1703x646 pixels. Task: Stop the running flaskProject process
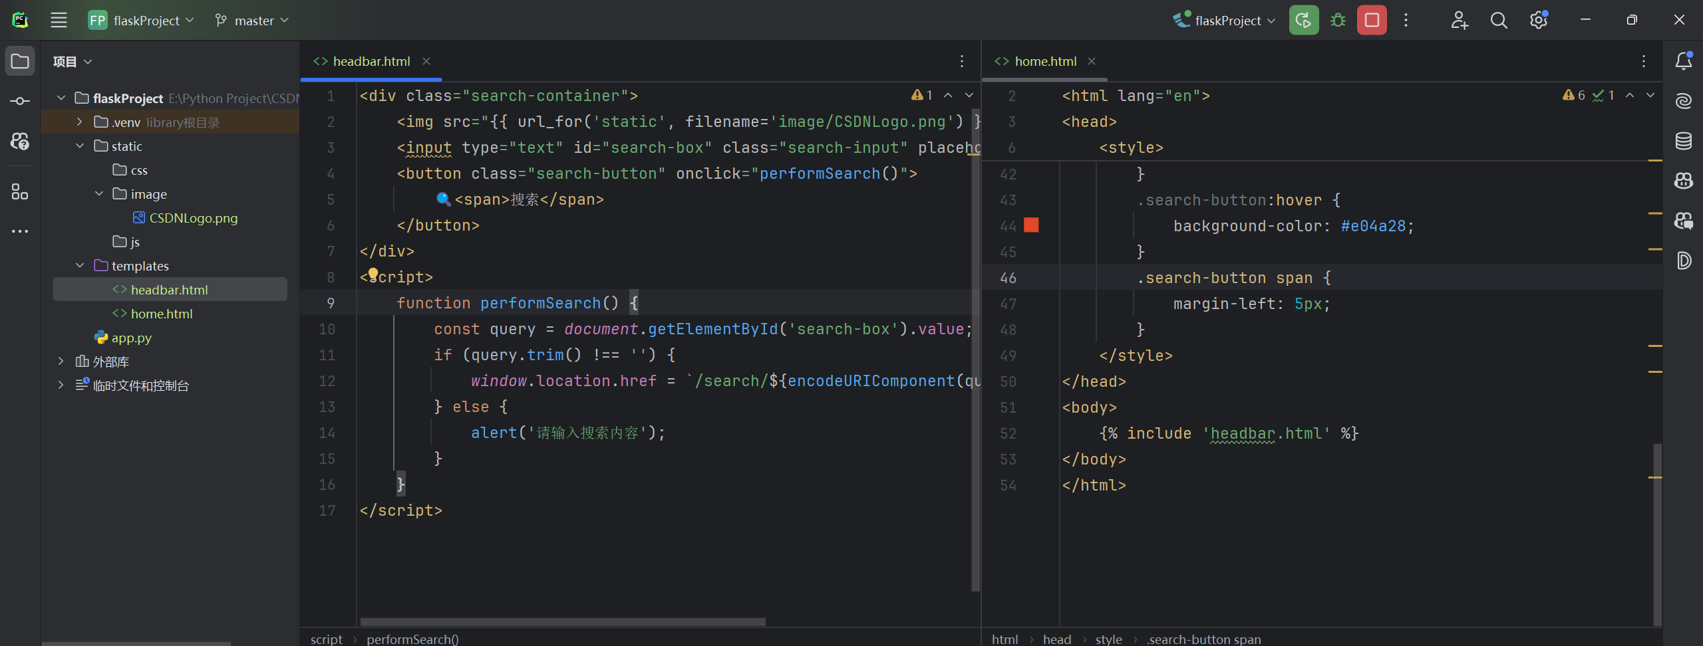pyautogui.click(x=1372, y=20)
